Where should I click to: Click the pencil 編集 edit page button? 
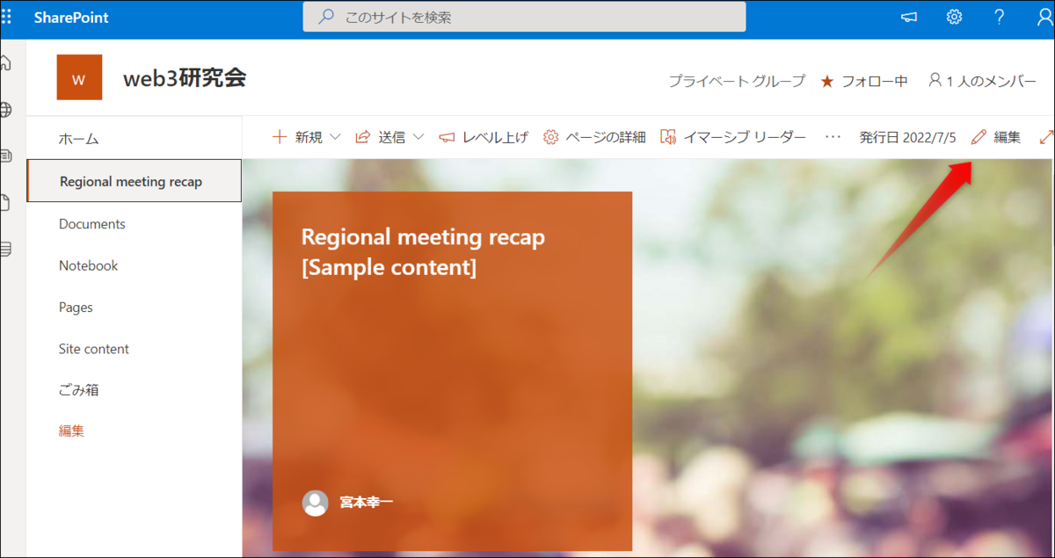[x=996, y=137]
